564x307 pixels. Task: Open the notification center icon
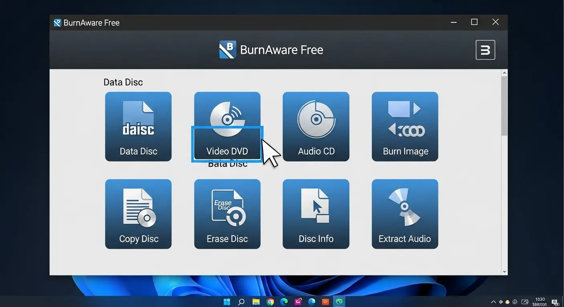click(555, 302)
